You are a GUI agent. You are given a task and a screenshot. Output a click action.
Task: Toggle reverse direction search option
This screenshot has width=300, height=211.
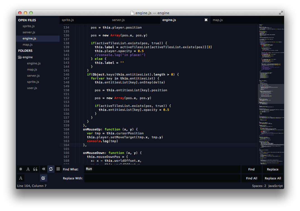pyautogui.click(x=43, y=169)
